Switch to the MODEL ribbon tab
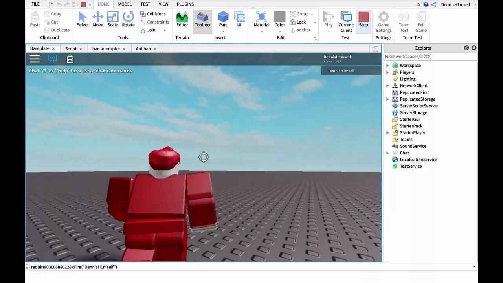 point(125,4)
